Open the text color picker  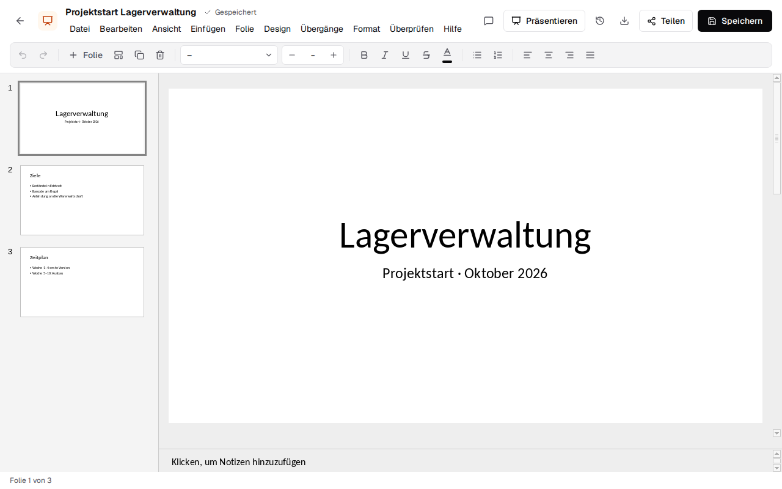click(x=447, y=55)
